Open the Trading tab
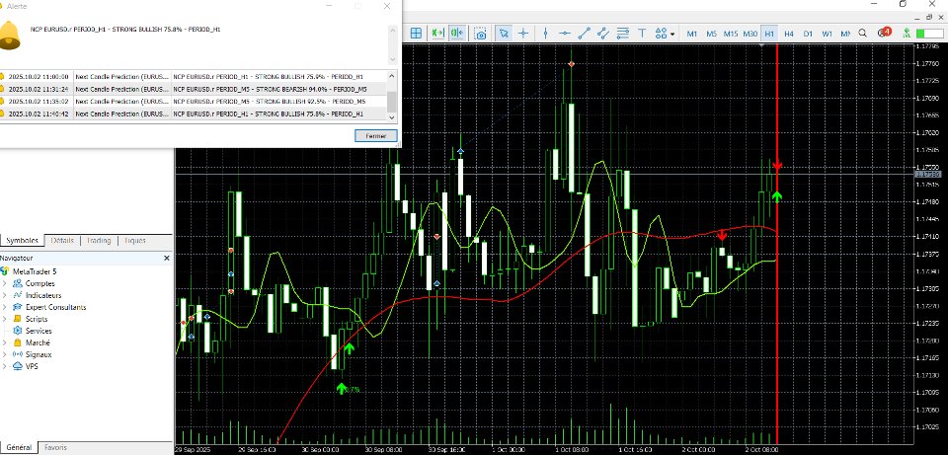The height and width of the screenshot is (455, 948). pos(99,241)
